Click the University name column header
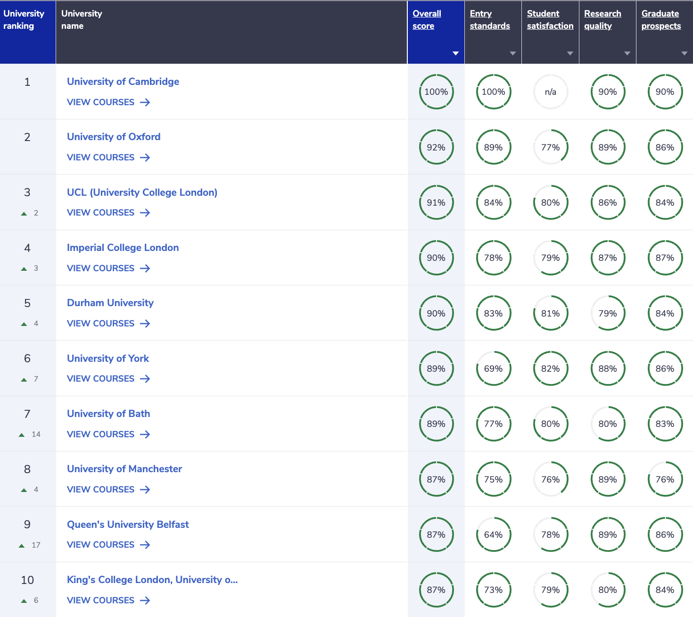The image size is (693, 617). [231, 32]
